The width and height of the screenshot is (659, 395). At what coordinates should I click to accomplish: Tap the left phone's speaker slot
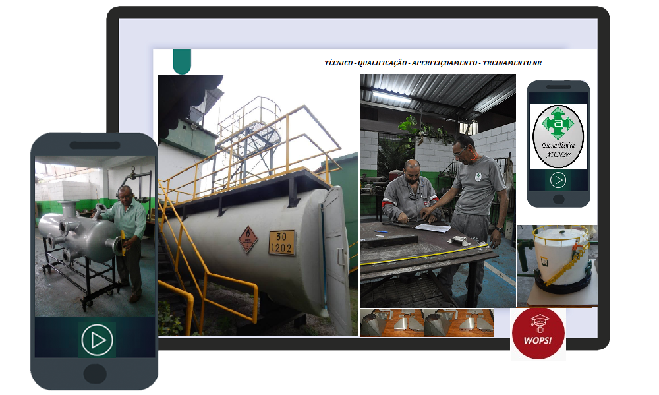(95, 145)
